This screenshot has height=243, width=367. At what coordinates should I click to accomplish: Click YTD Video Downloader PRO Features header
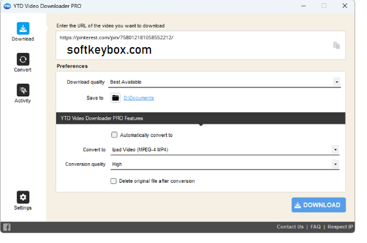[201, 118]
